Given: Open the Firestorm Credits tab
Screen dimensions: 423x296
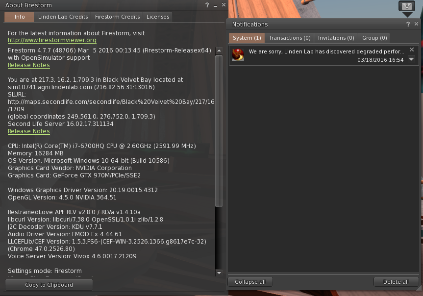Looking at the screenshot, I should point(117,16).
